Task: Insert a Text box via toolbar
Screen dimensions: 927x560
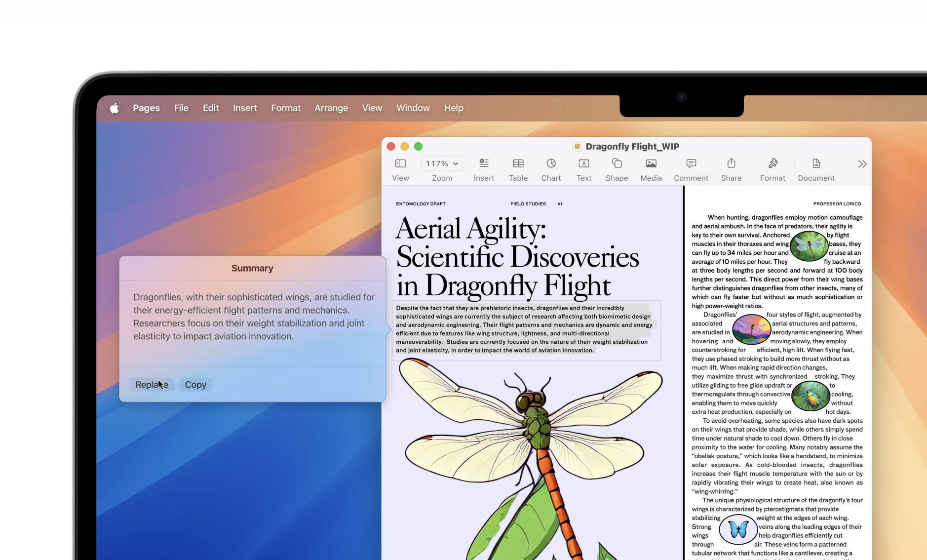Action: pos(584,163)
